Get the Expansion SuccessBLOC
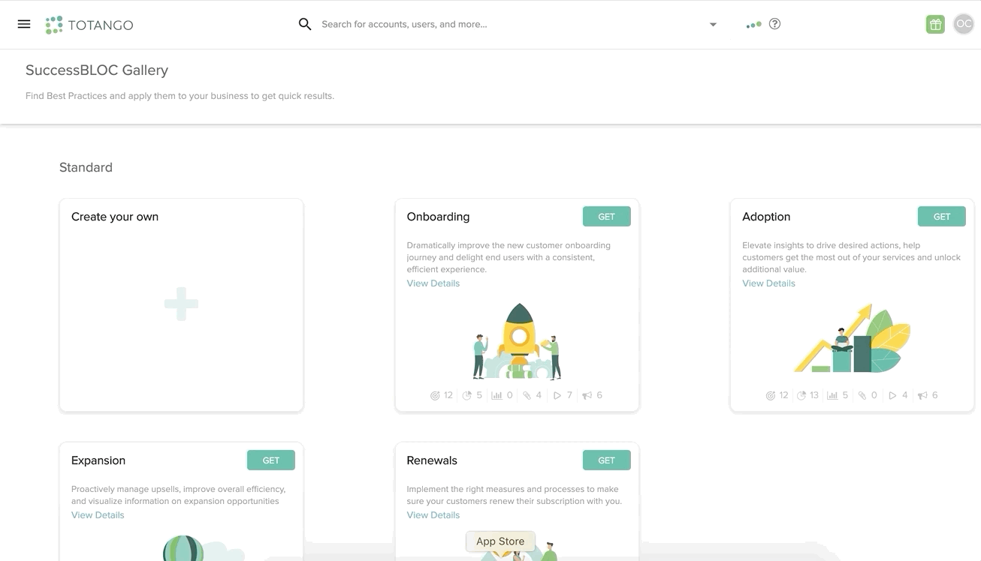The width and height of the screenshot is (981, 561). (271, 460)
